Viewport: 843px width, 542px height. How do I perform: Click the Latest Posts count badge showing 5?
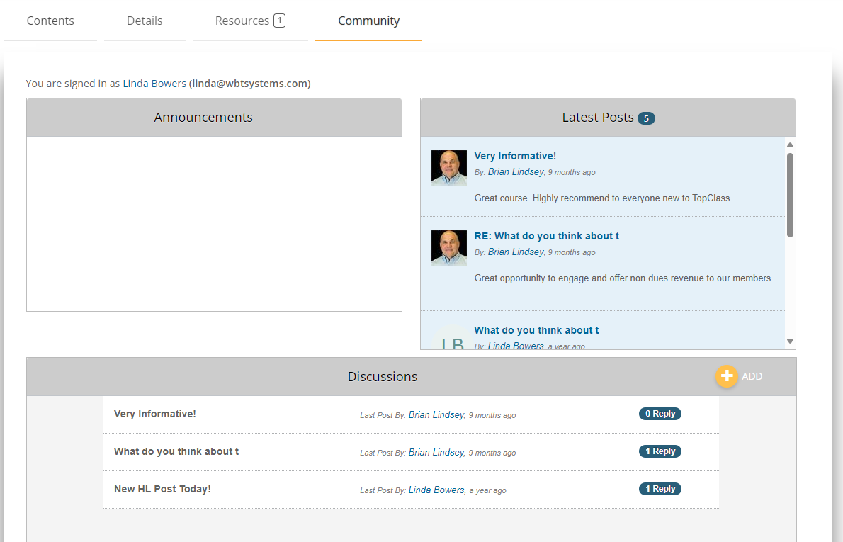point(646,118)
